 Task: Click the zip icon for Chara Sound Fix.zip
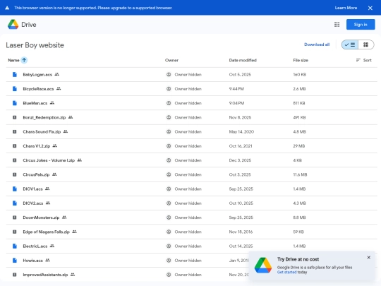pos(15,131)
